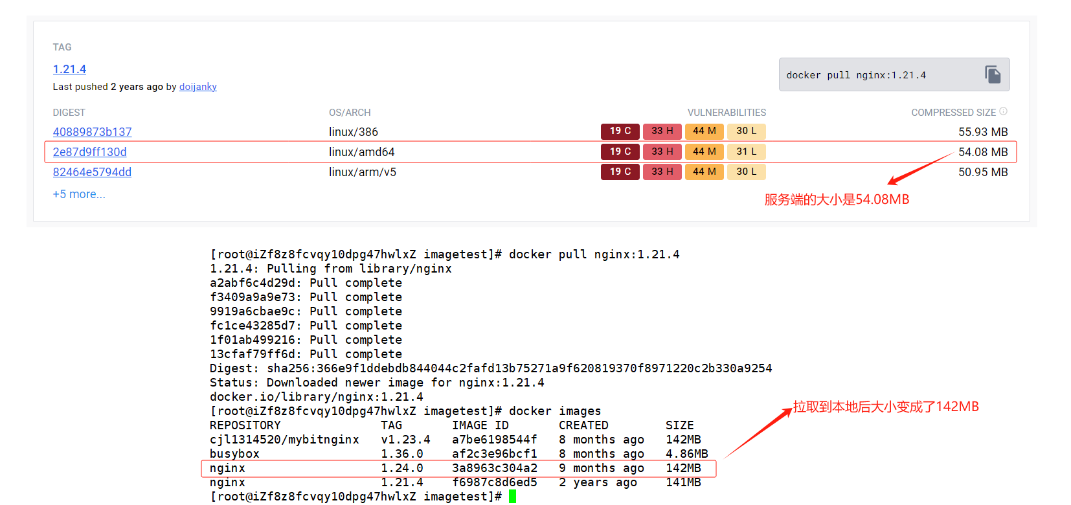Click the COMPRESSED SIZE column header

pyautogui.click(x=954, y=113)
